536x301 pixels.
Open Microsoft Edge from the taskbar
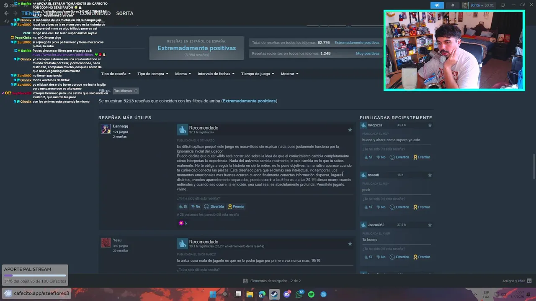262,294
